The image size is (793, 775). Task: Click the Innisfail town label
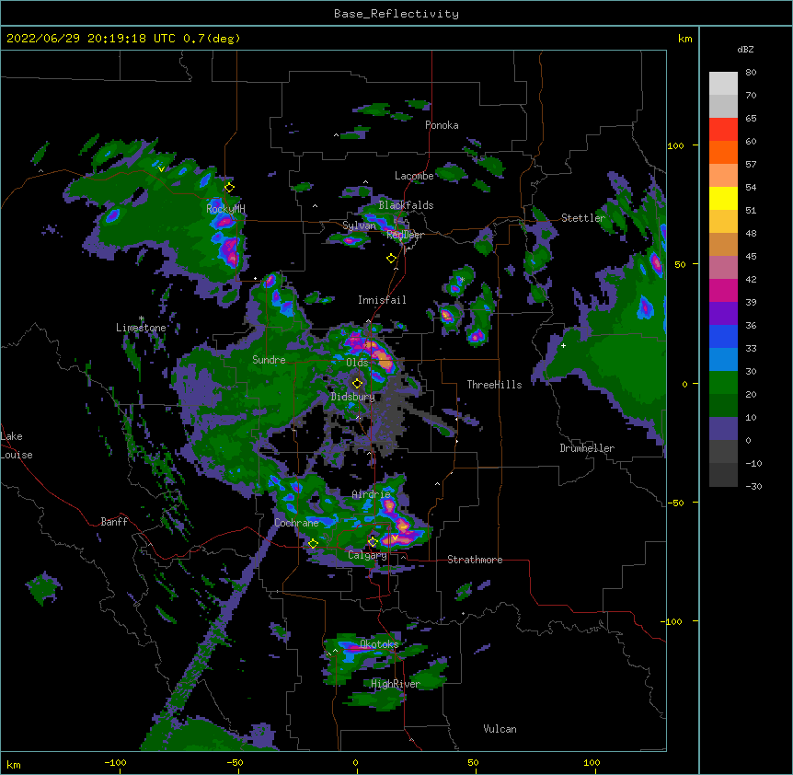(382, 300)
